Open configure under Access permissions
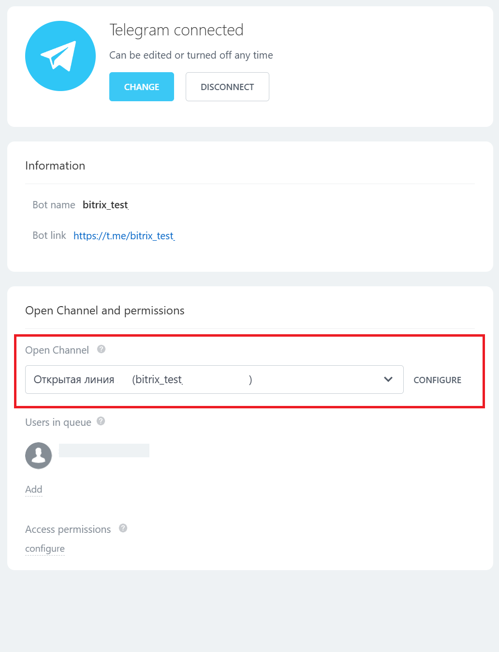Viewport: 499px width, 652px height. (x=44, y=548)
